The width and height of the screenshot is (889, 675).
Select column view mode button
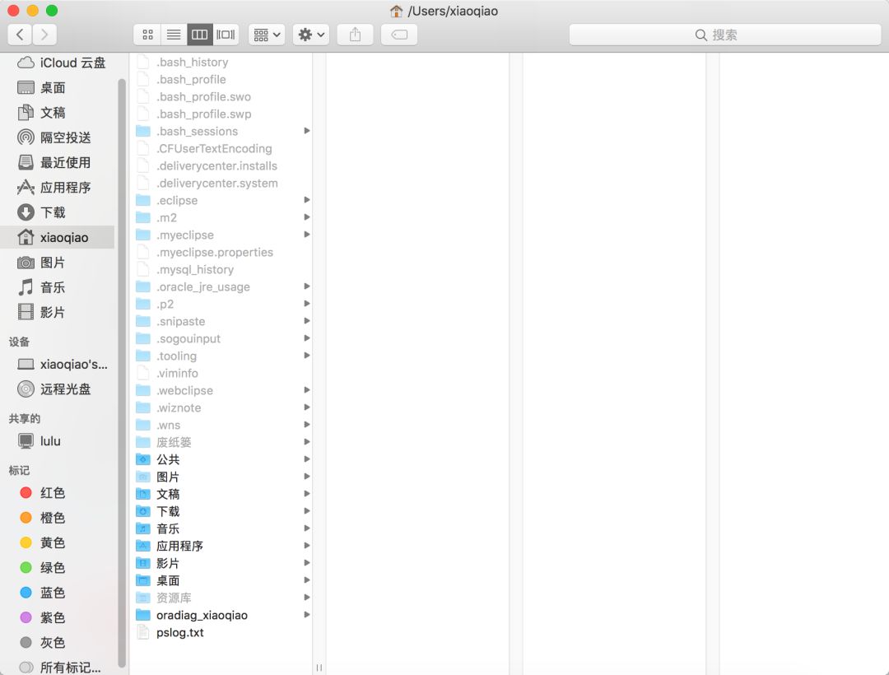coord(199,35)
